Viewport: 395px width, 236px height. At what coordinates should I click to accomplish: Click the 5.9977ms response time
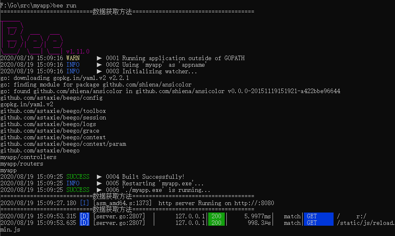click(x=257, y=216)
